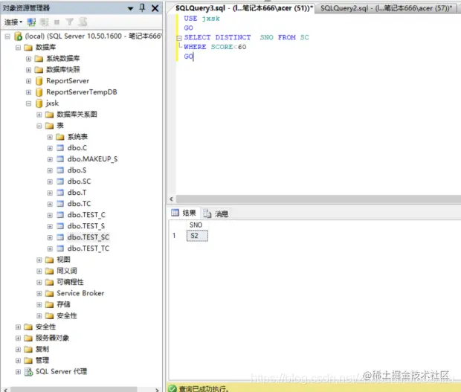Click the SNO column header in results
The width and height of the screenshot is (461, 392).
click(196, 225)
